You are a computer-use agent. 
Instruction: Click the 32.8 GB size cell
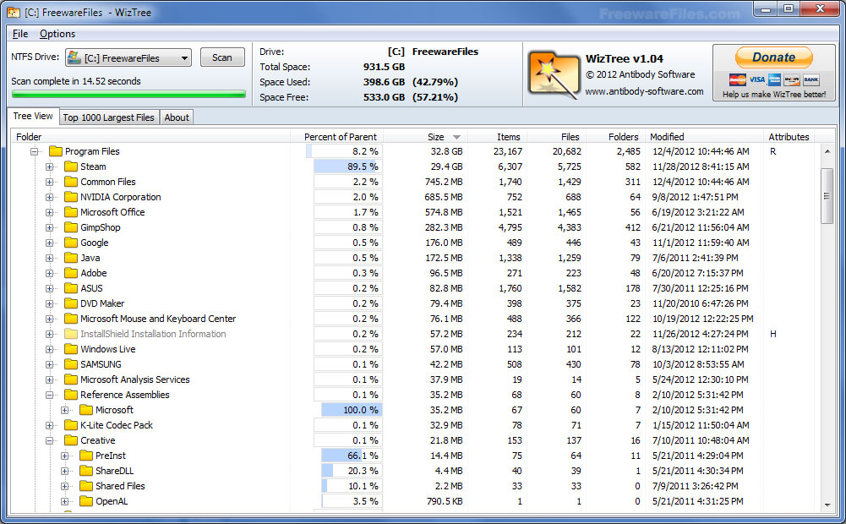tap(446, 151)
